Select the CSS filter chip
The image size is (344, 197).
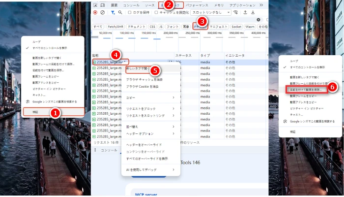tap(152, 27)
